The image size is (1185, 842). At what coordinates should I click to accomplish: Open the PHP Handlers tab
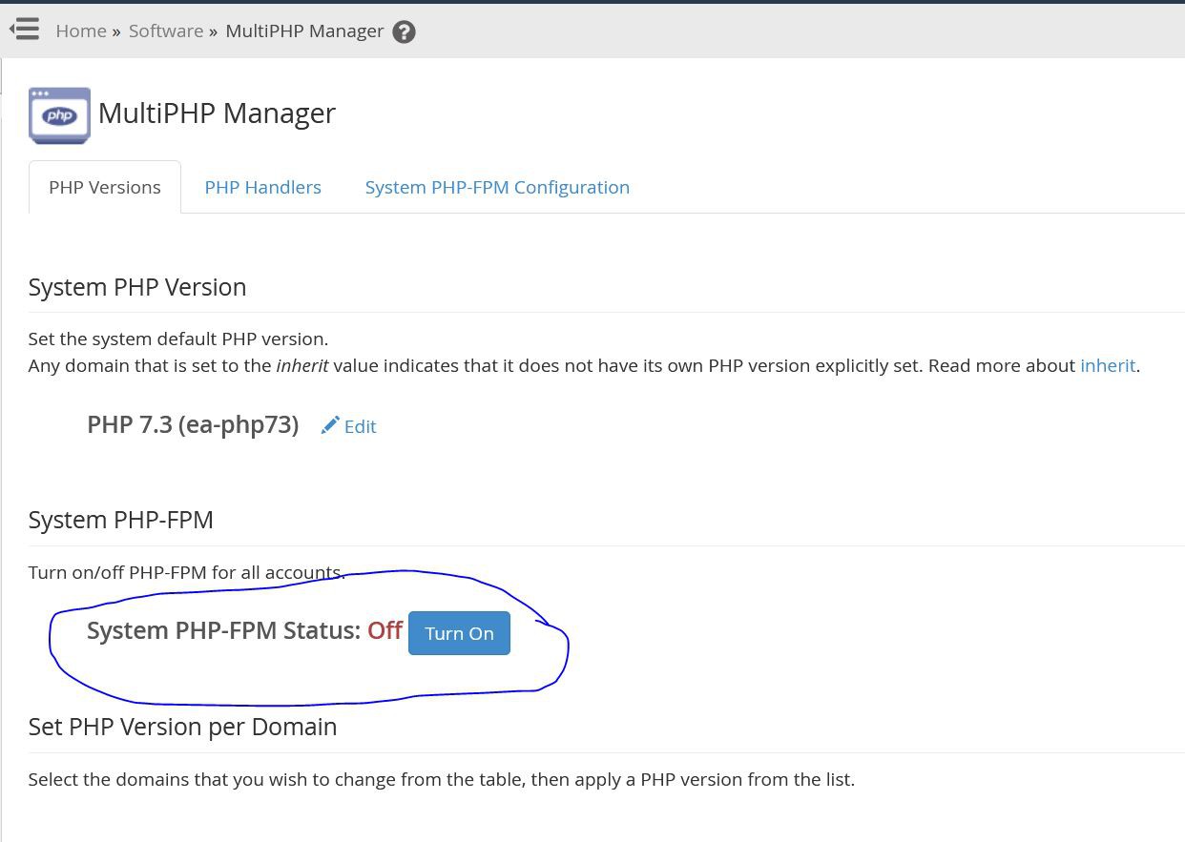(262, 188)
